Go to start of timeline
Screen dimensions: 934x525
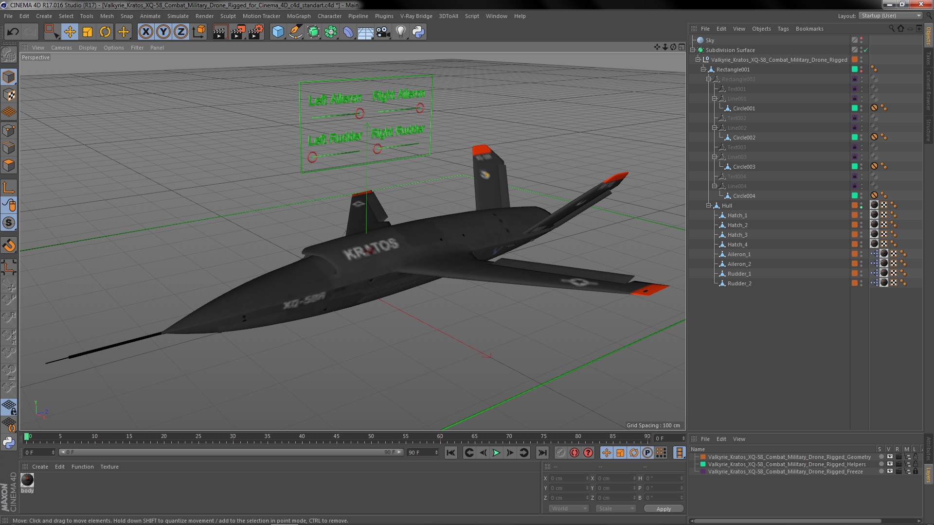(451, 453)
